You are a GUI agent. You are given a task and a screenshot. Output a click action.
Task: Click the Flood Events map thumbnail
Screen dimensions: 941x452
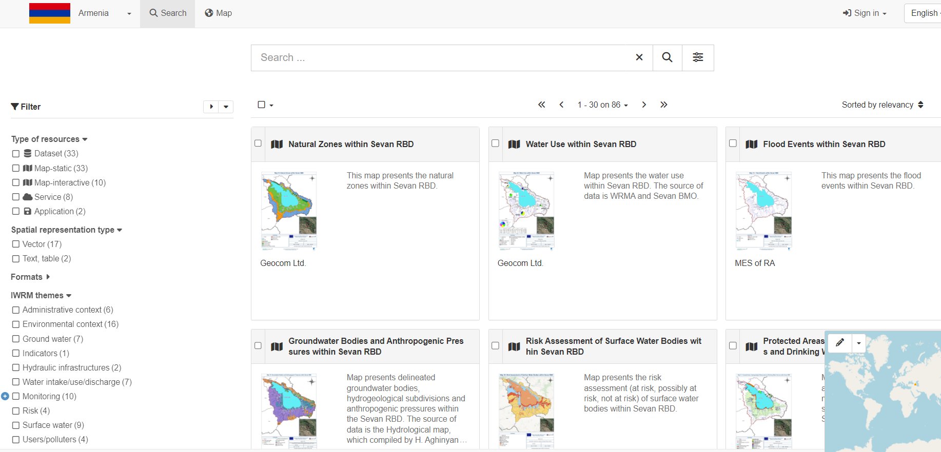pyautogui.click(x=763, y=211)
